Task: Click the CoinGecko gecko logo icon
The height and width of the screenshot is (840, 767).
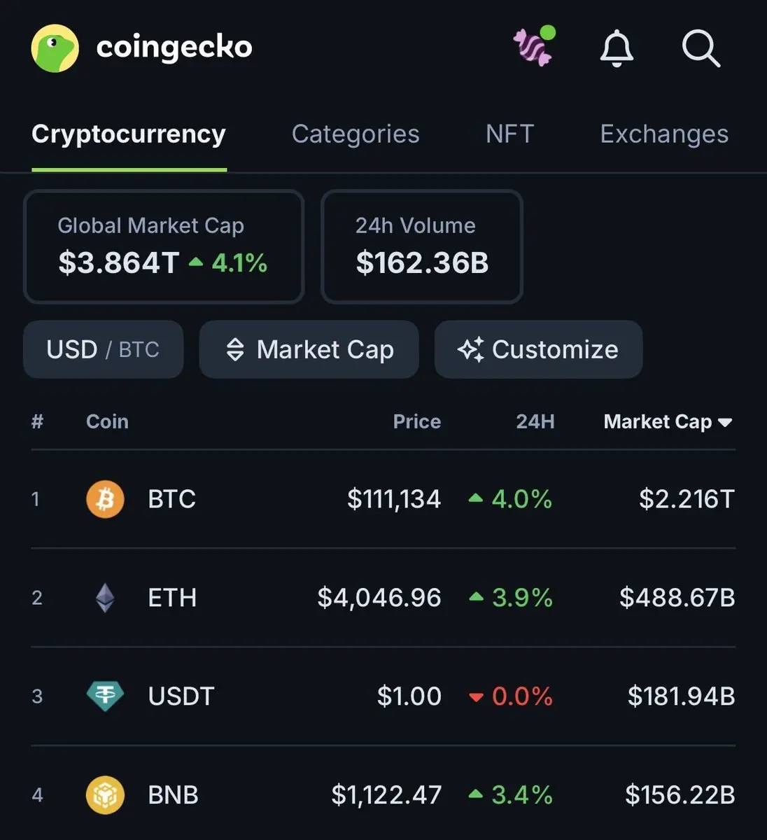Action: (55, 48)
